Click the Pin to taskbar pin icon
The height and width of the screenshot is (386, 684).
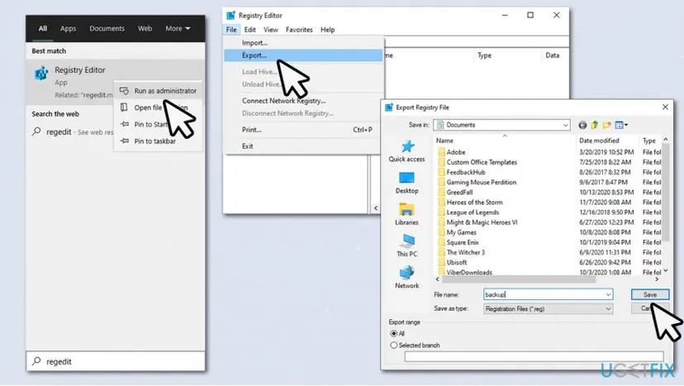tap(124, 141)
